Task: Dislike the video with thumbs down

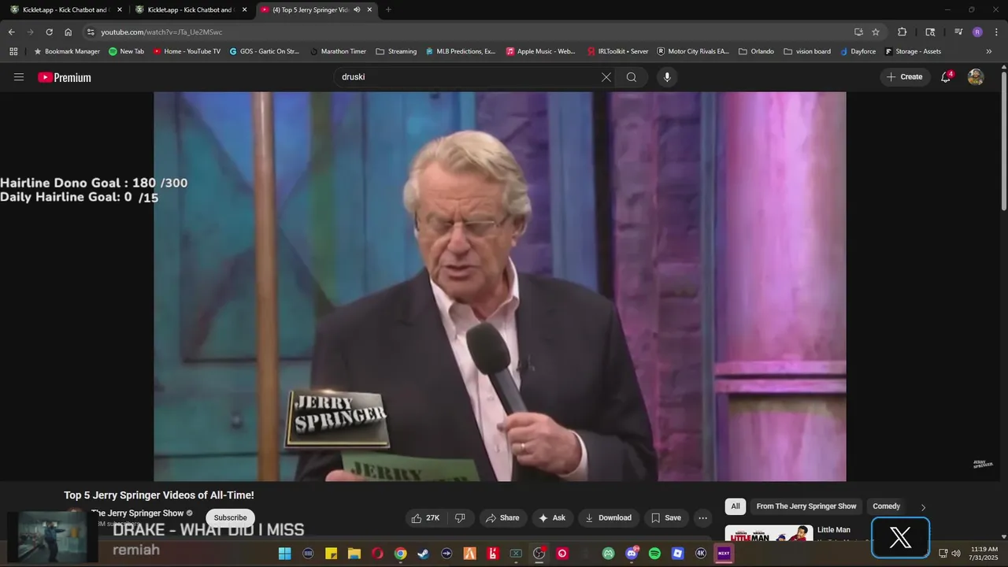Action: click(x=460, y=517)
